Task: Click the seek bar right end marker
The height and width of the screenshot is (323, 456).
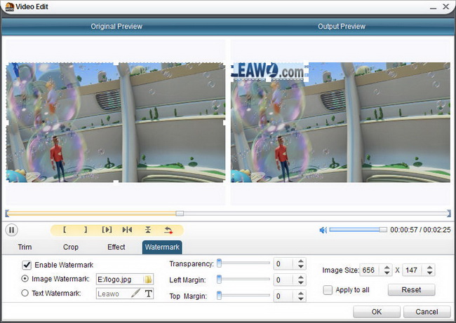Action: tap(449, 214)
